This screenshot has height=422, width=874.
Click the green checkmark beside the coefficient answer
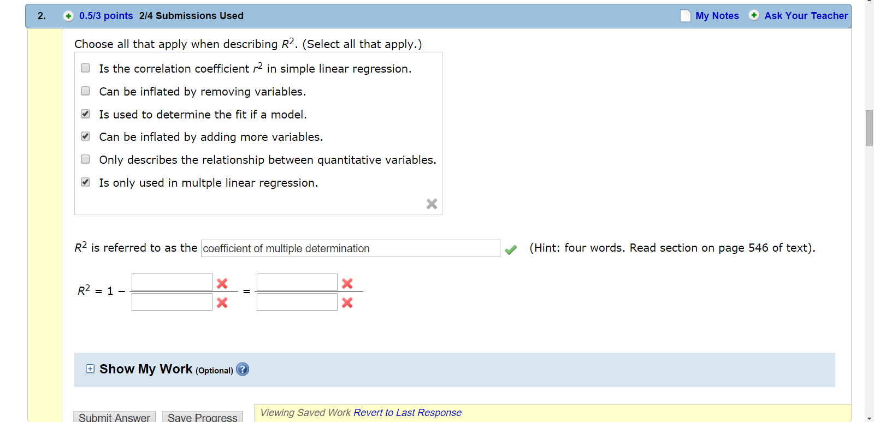(x=511, y=249)
